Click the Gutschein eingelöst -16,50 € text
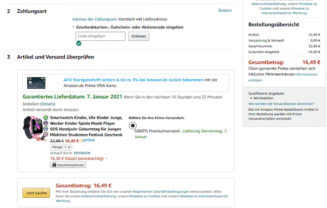327x208 pixels. [284, 52]
